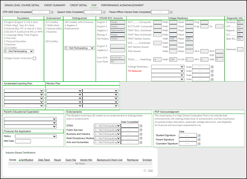
Task: Expand the College Readiness dropdown
Action: pos(168,67)
